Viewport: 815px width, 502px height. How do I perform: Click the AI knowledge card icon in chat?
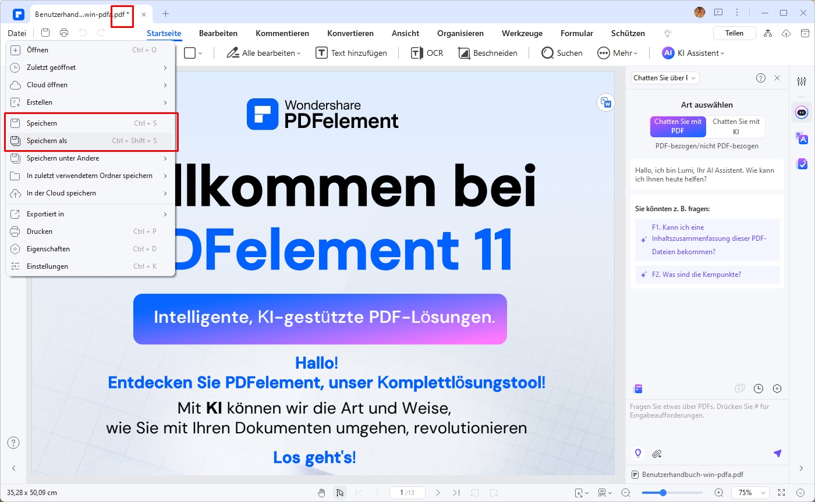638,389
